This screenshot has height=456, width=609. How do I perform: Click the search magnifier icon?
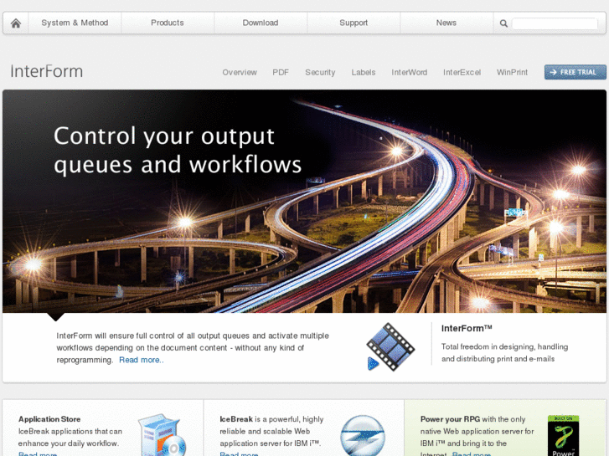tap(503, 23)
